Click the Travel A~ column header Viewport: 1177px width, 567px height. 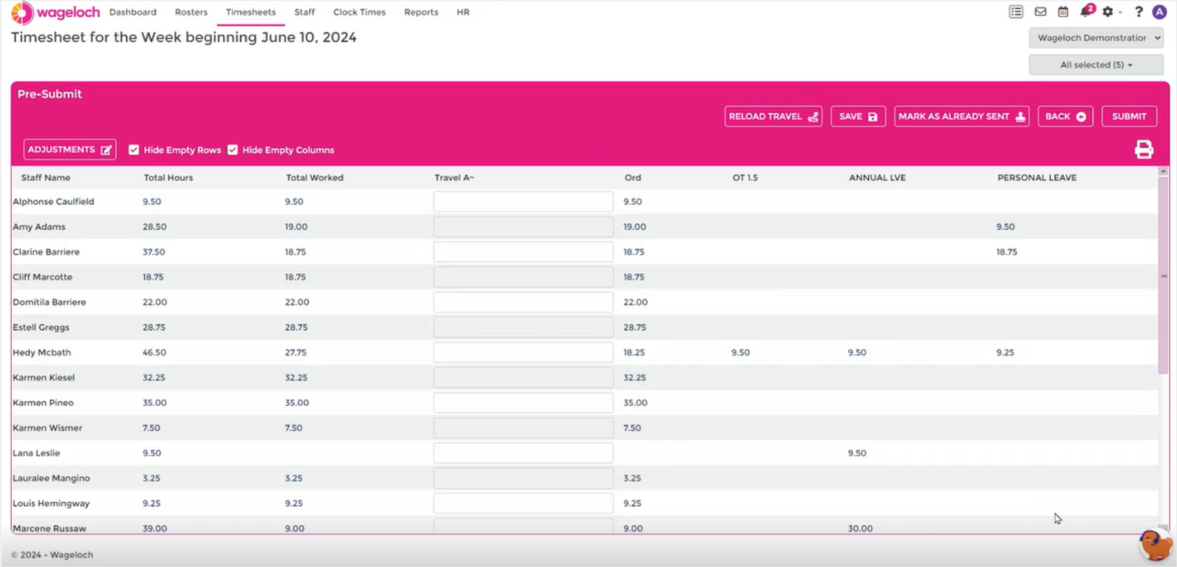coord(454,177)
